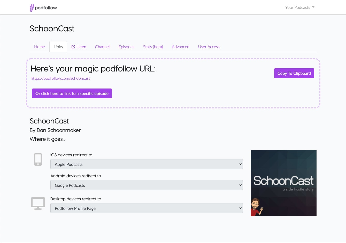The image size is (346, 243).
Task: Click the desktop monitor device icon
Action: (x=38, y=203)
